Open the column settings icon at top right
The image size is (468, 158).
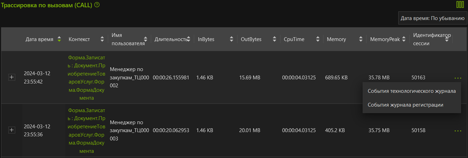[x=460, y=4]
